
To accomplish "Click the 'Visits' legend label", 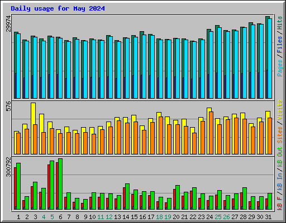I will (x=279, y=110).
